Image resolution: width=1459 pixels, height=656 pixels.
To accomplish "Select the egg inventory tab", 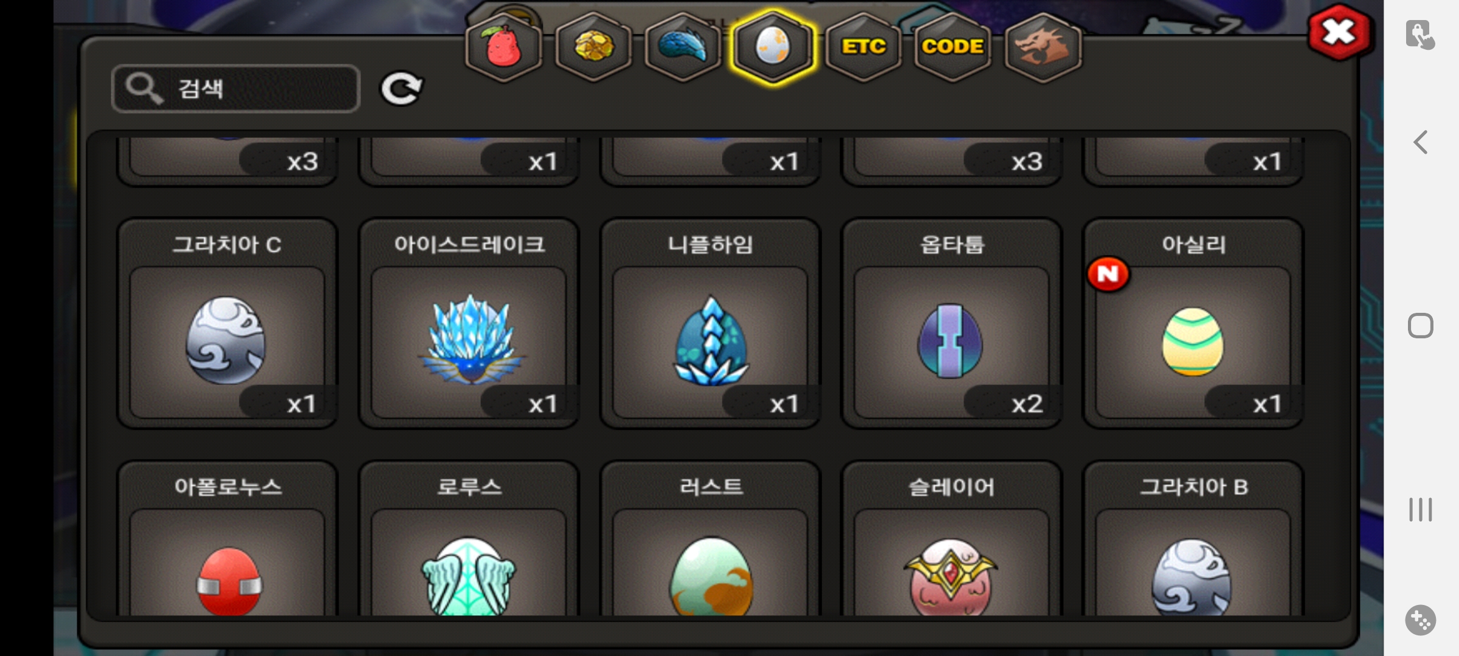I will (x=773, y=47).
